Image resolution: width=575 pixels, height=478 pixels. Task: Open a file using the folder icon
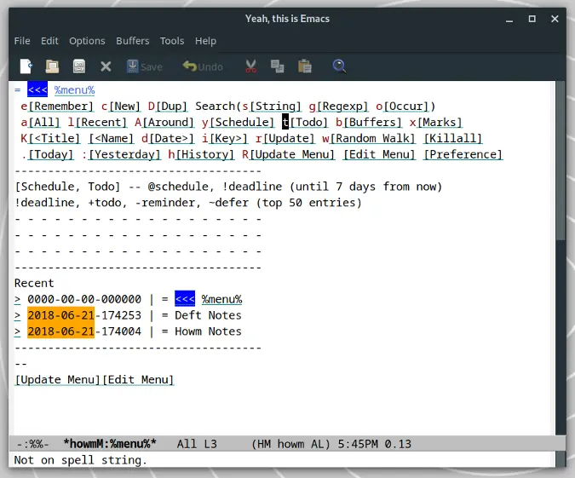[x=52, y=66]
